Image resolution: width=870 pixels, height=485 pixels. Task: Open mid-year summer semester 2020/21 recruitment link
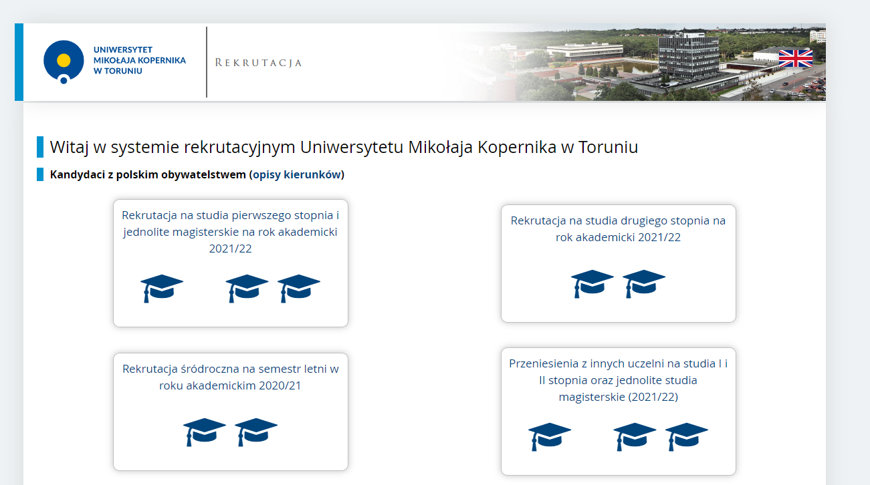[x=231, y=377]
